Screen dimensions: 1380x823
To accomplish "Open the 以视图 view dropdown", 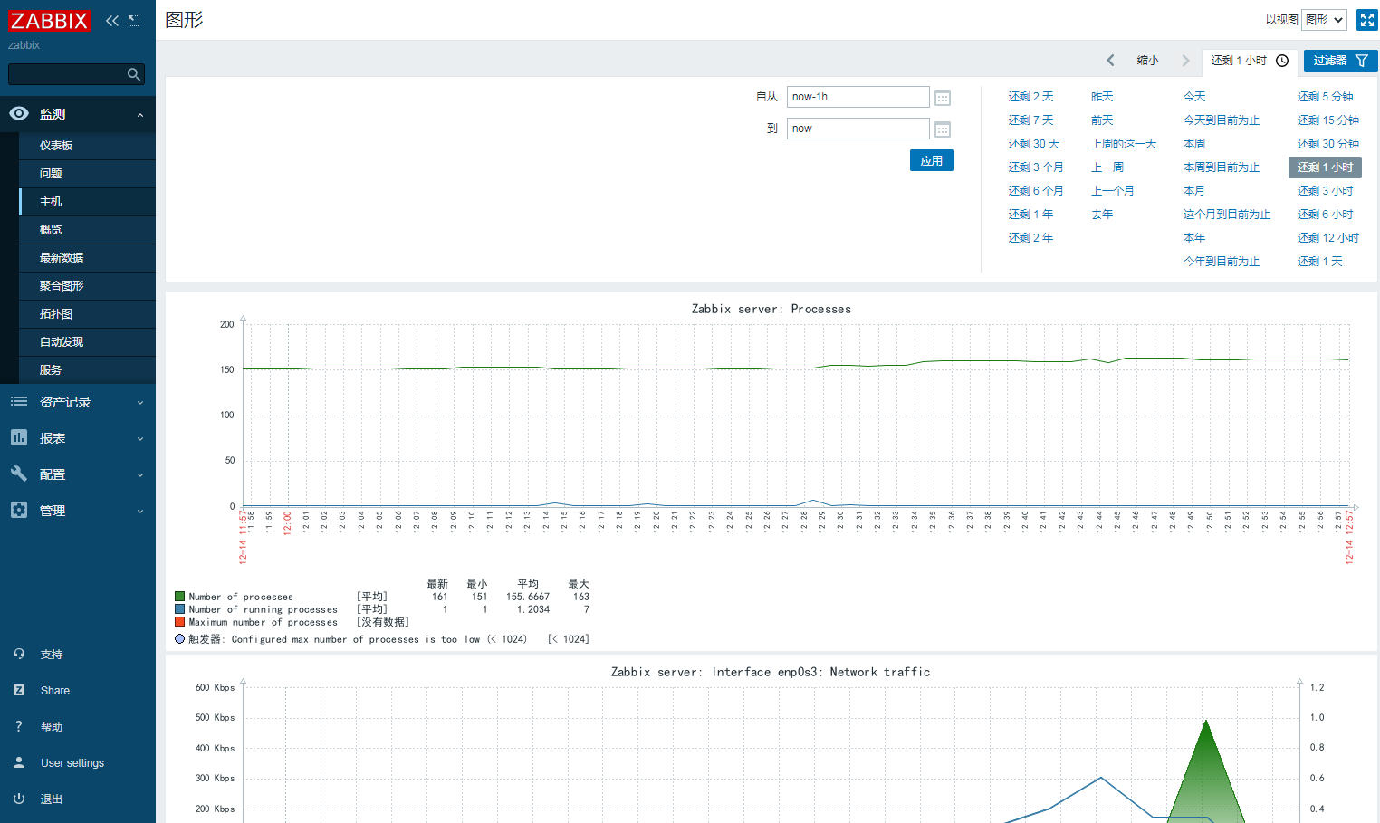I will 1324,20.
